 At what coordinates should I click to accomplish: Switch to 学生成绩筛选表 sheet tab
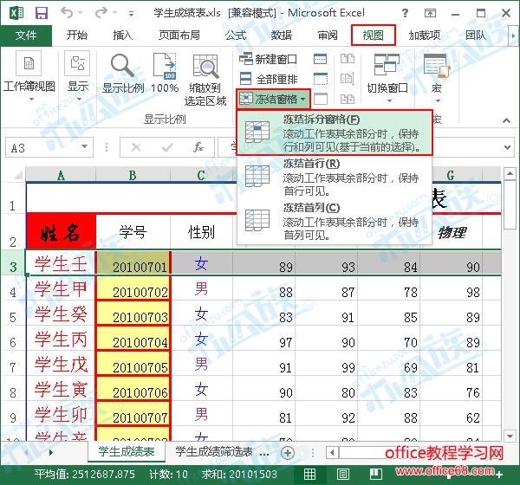pos(214,452)
